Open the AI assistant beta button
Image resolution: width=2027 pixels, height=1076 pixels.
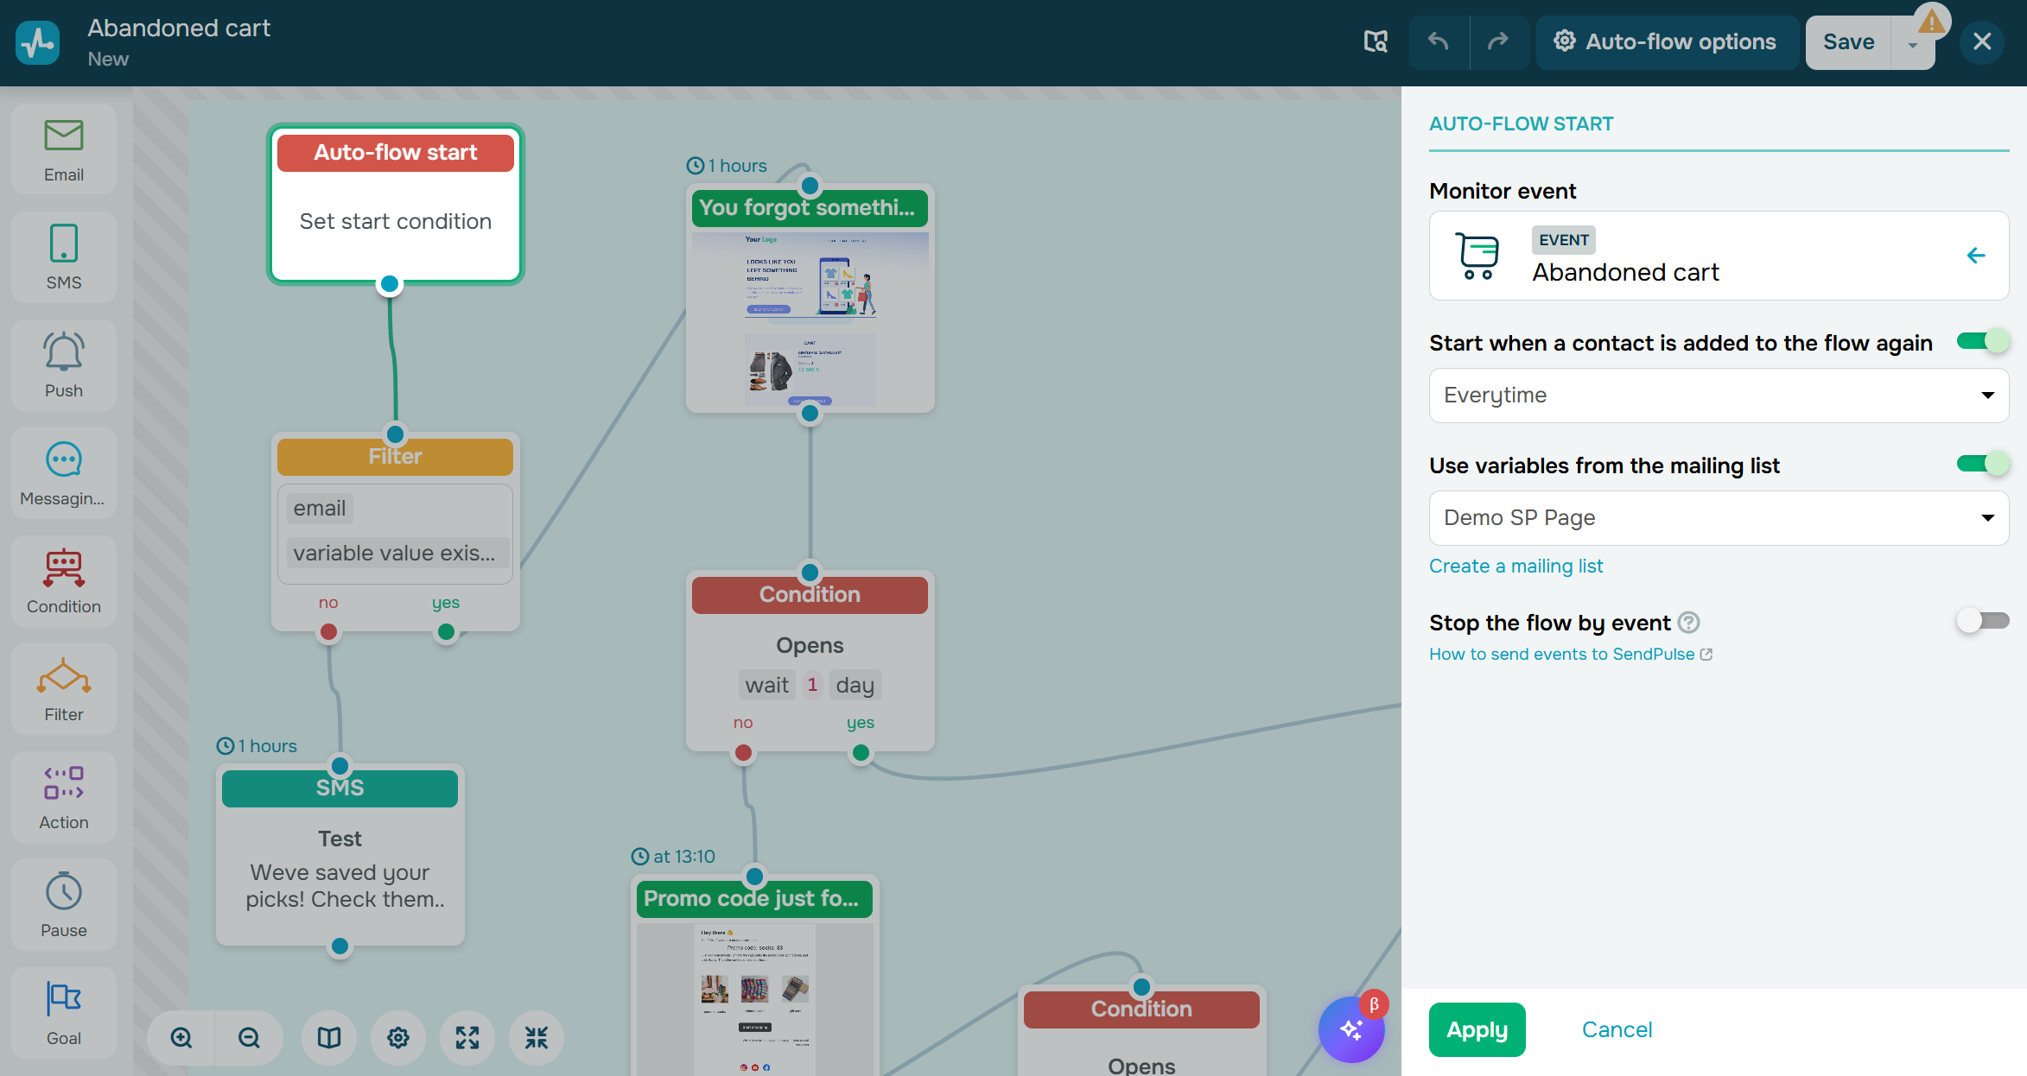1350,1029
